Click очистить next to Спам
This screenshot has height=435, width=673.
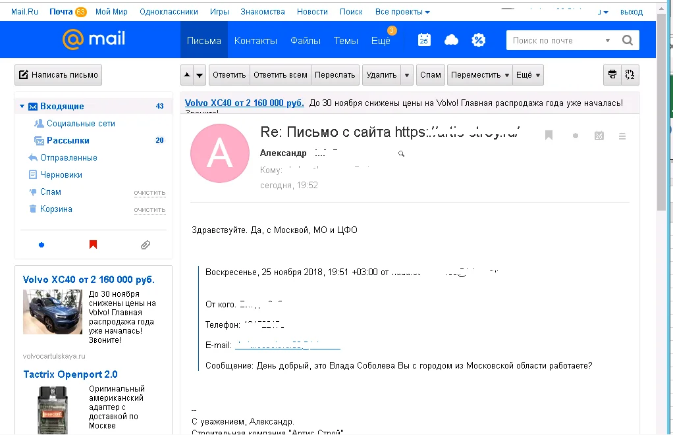tap(149, 193)
